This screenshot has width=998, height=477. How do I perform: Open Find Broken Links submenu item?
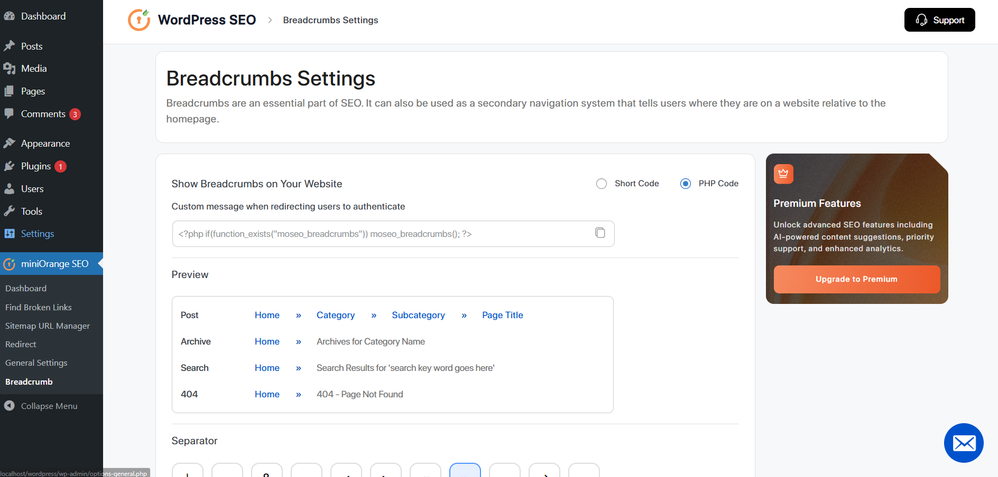[39, 307]
